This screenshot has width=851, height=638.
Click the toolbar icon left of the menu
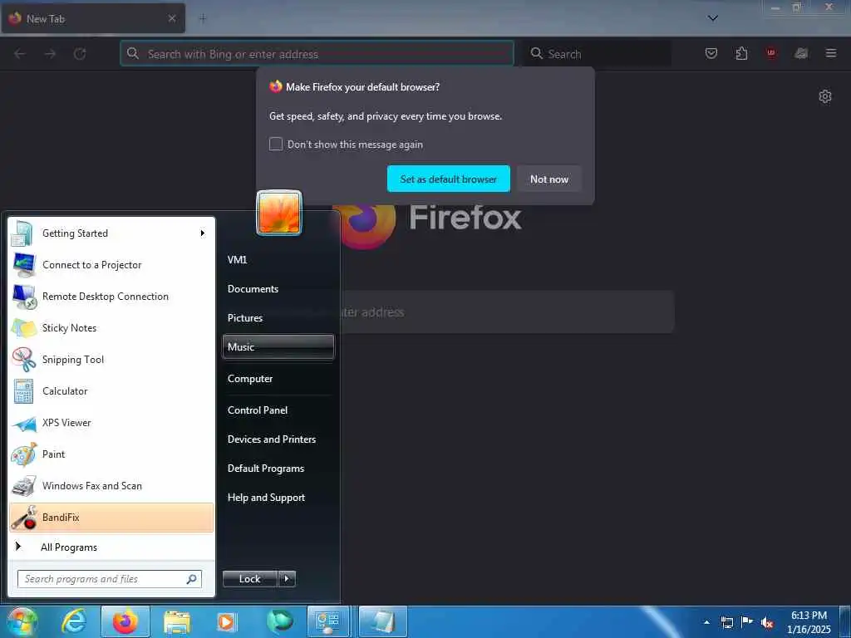point(801,53)
